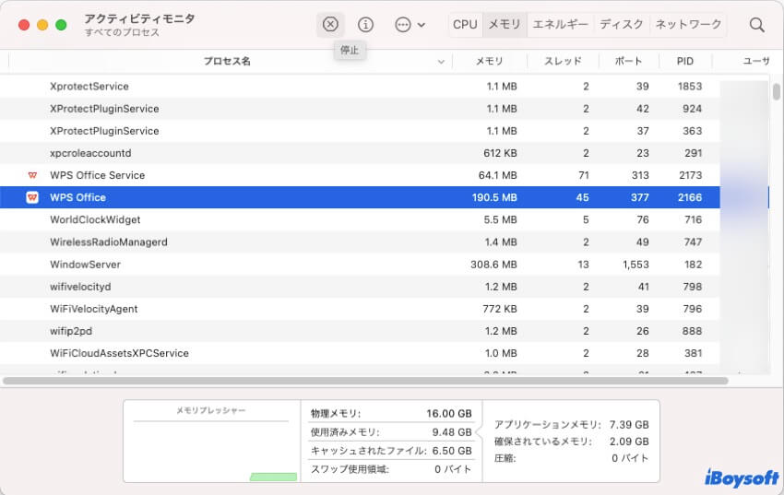Toggle sort chevron in プロセス名 header
This screenshot has width=784, height=495.
click(441, 62)
